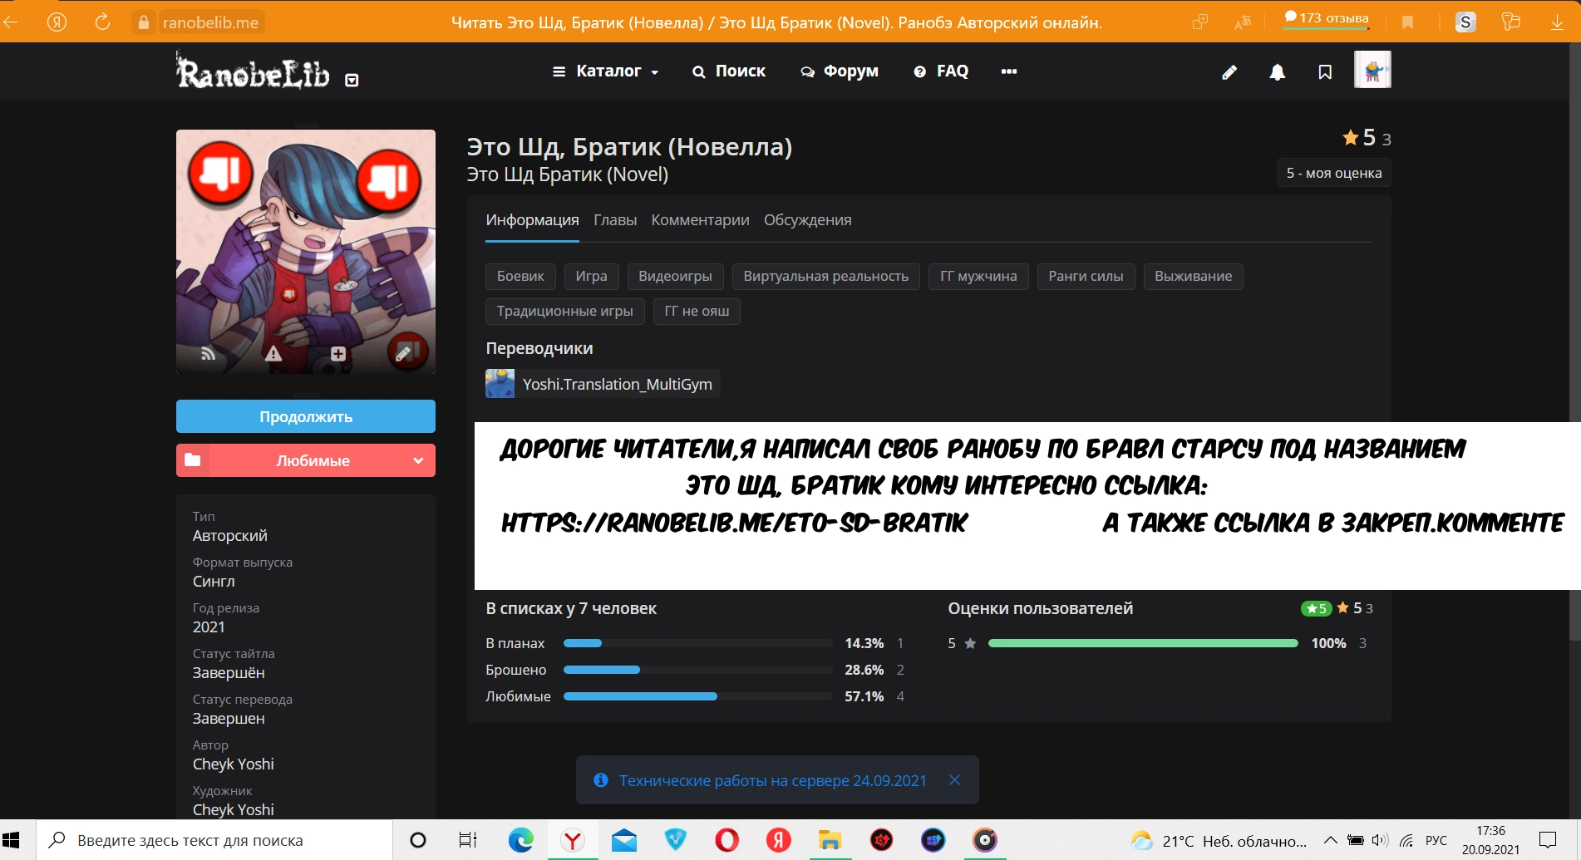Click the RSS feed icon on cover
The height and width of the screenshot is (860, 1581).
coord(209,354)
